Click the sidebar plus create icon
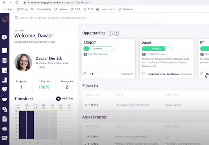209x145 pixels. click(4, 37)
